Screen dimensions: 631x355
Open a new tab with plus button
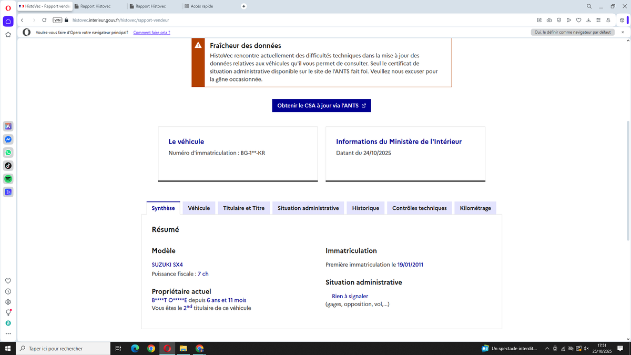click(243, 6)
